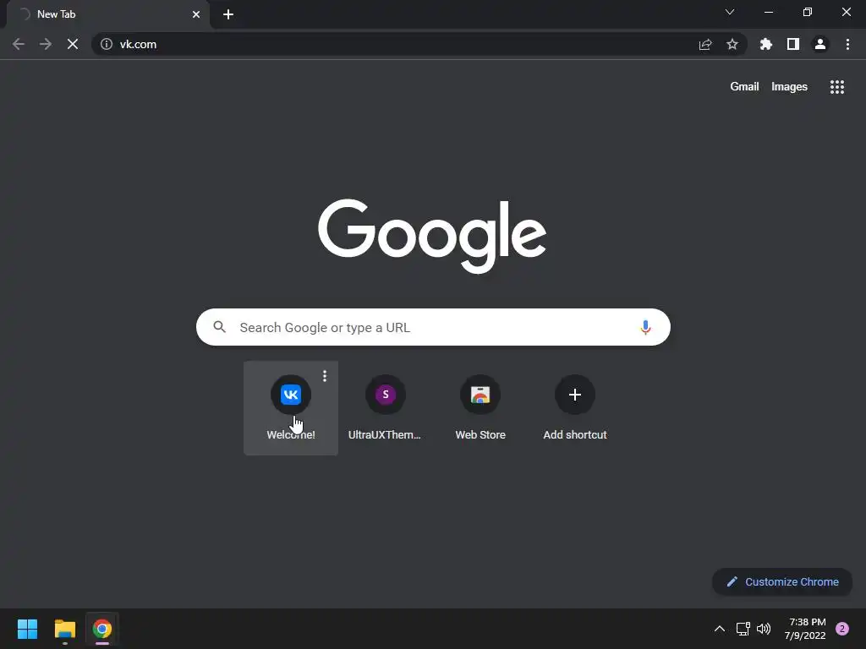This screenshot has height=649, width=866.
Task: Expand the tab search chevron
Action: coord(730,12)
